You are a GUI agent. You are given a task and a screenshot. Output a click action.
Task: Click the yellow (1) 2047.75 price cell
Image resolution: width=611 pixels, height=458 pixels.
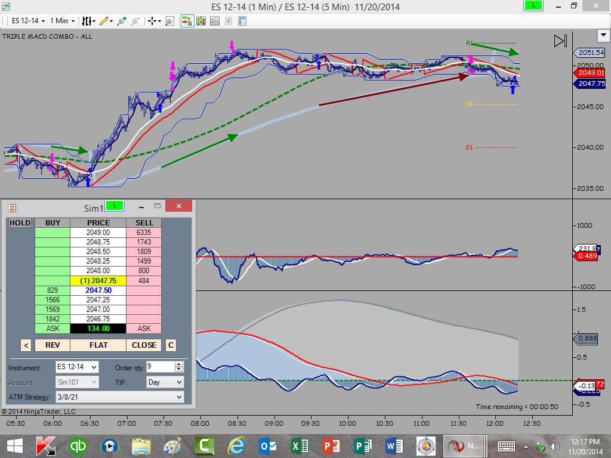click(x=98, y=281)
